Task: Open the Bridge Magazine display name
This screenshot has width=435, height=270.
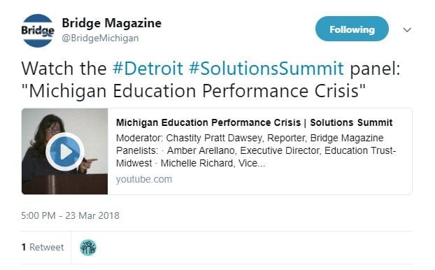Action: pos(111,23)
